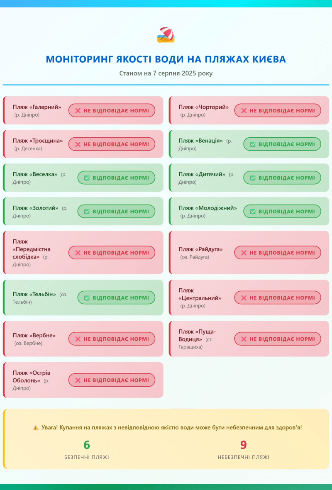
Task: Select the Пляж «Дитячий» status badge
Action: (x=282, y=178)
